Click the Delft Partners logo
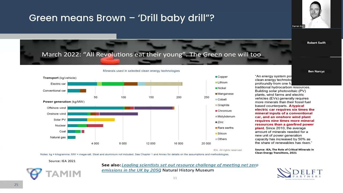The height and width of the screenshot is (193, 343). tap(300, 174)
